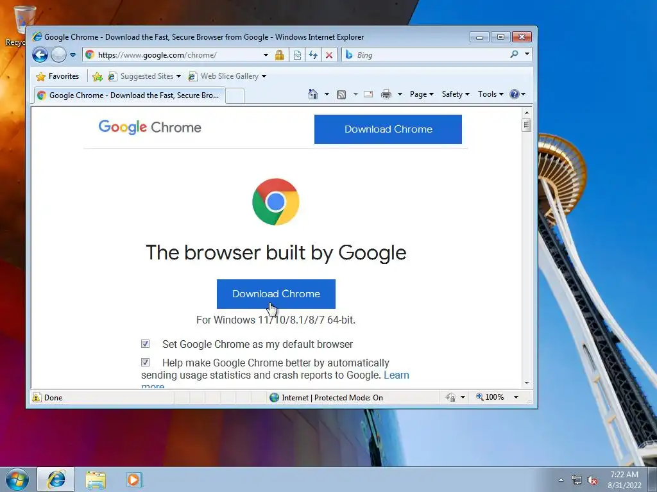Click the Recycle Bin desktop icon

pyautogui.click(x=22, y=25)
